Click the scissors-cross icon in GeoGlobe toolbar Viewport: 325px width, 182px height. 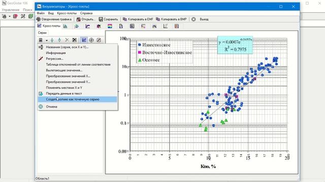click(x=23, y=16)
